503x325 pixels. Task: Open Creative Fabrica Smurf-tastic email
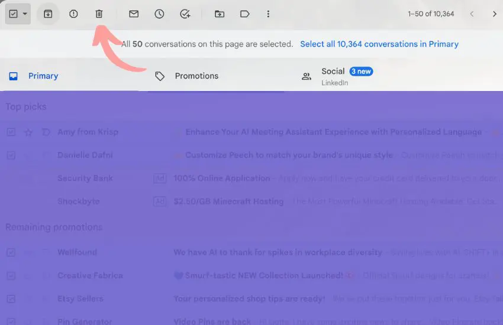[251, 275]
